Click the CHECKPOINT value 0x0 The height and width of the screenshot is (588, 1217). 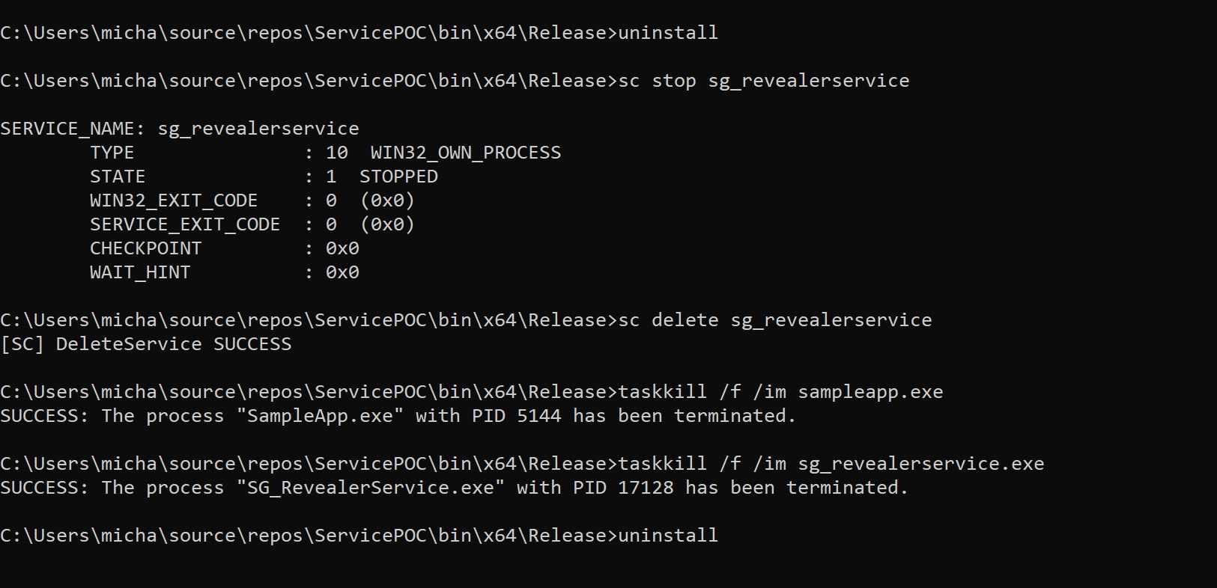342,248
